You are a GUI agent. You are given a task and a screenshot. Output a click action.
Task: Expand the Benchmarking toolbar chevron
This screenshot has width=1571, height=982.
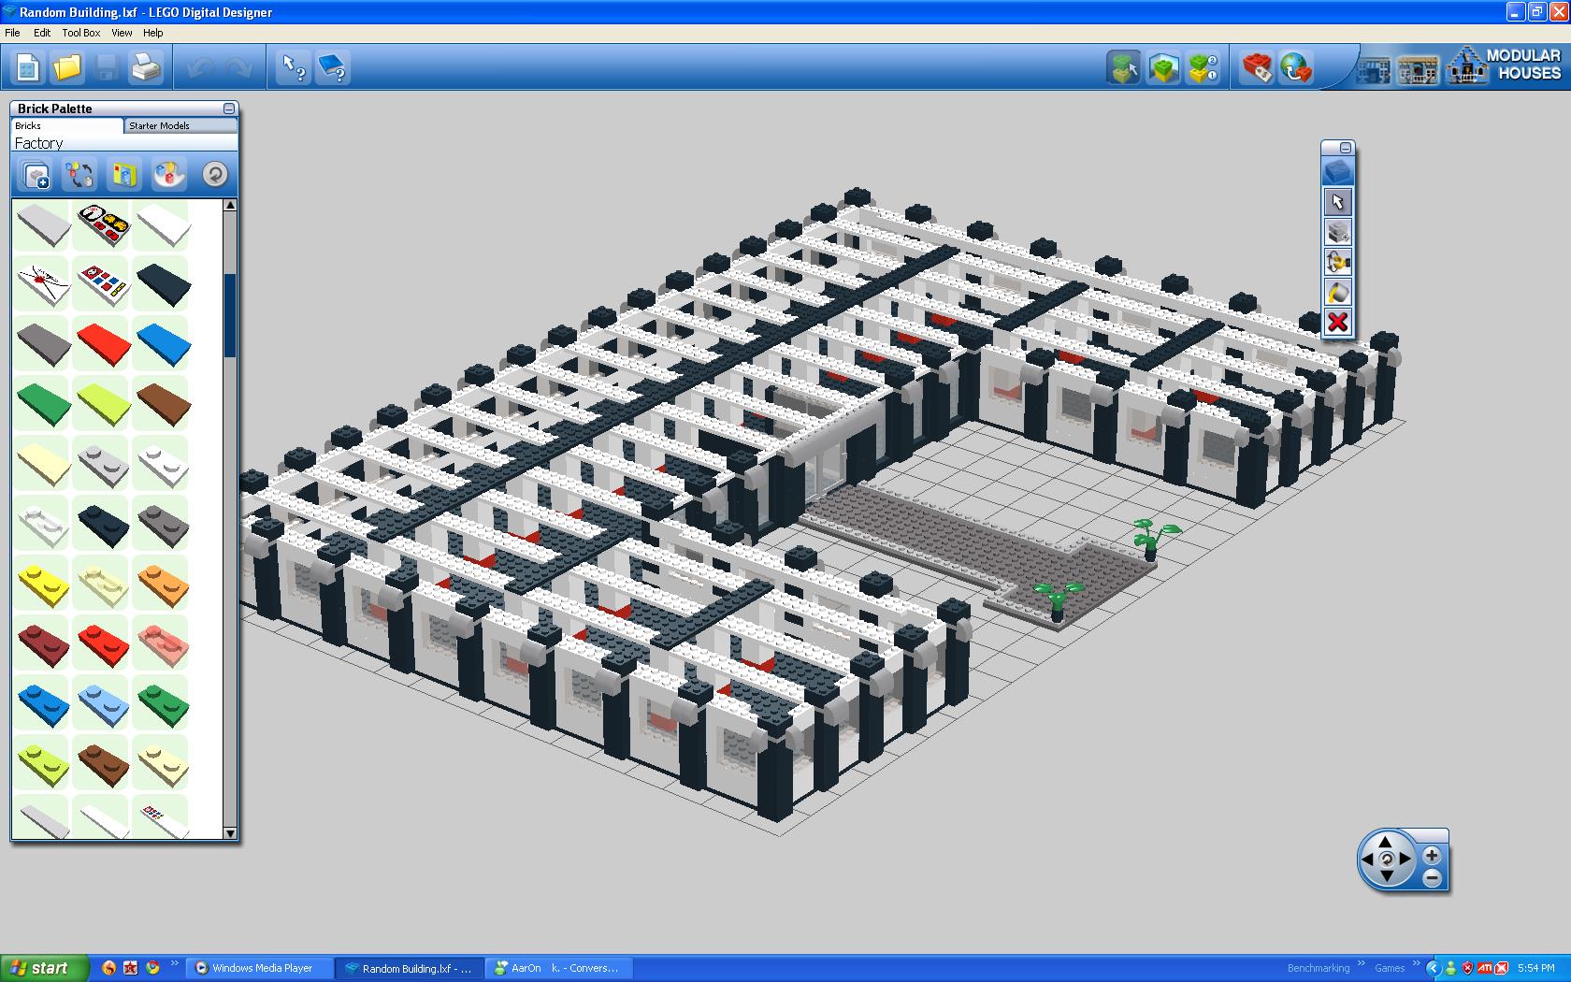(x=1361, y=963)
